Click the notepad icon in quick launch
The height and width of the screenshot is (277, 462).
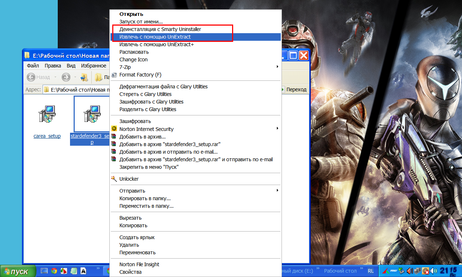point(73,271)
